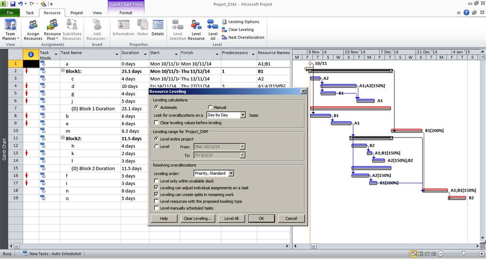Open the File tab

[10, 13]
